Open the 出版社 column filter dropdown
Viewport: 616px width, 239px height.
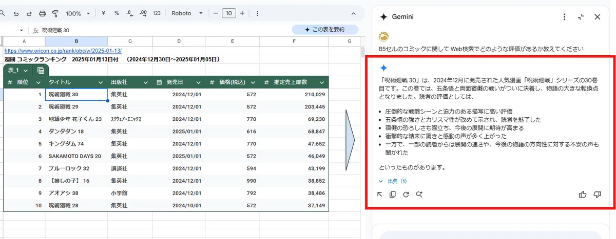pos(145,82)
